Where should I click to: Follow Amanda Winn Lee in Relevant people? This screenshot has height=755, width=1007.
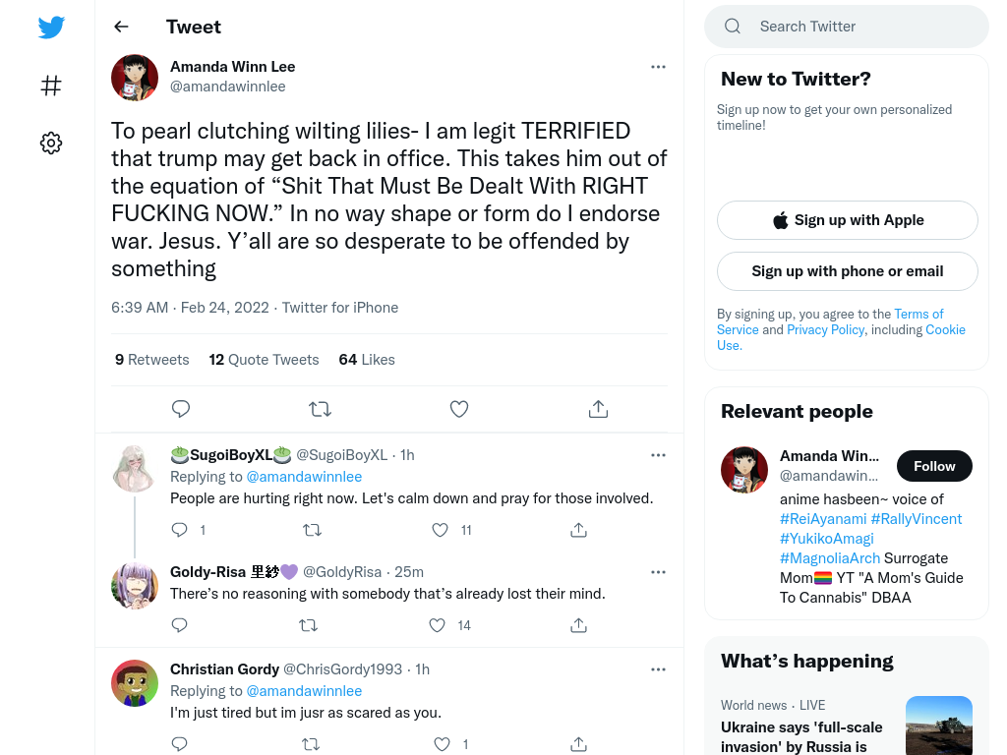[934, 466]
